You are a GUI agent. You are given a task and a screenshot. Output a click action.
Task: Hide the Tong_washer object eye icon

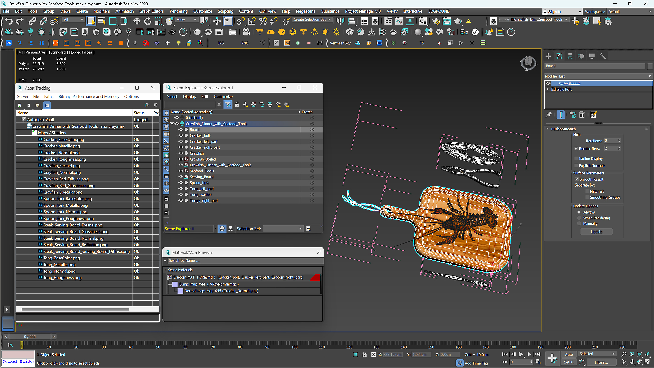181,195
